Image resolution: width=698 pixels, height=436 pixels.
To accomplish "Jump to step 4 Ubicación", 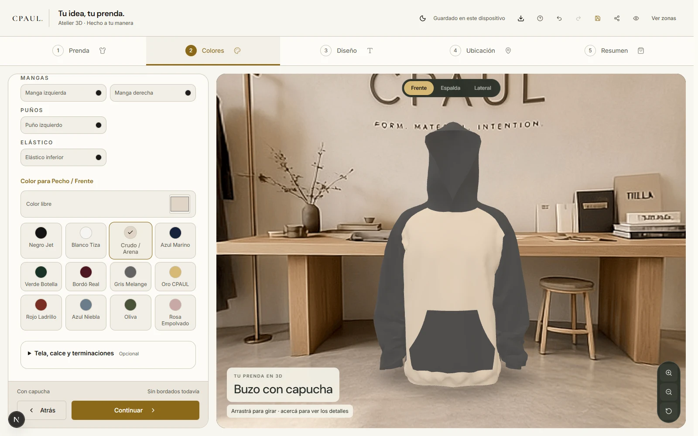I will pos(481,51).
